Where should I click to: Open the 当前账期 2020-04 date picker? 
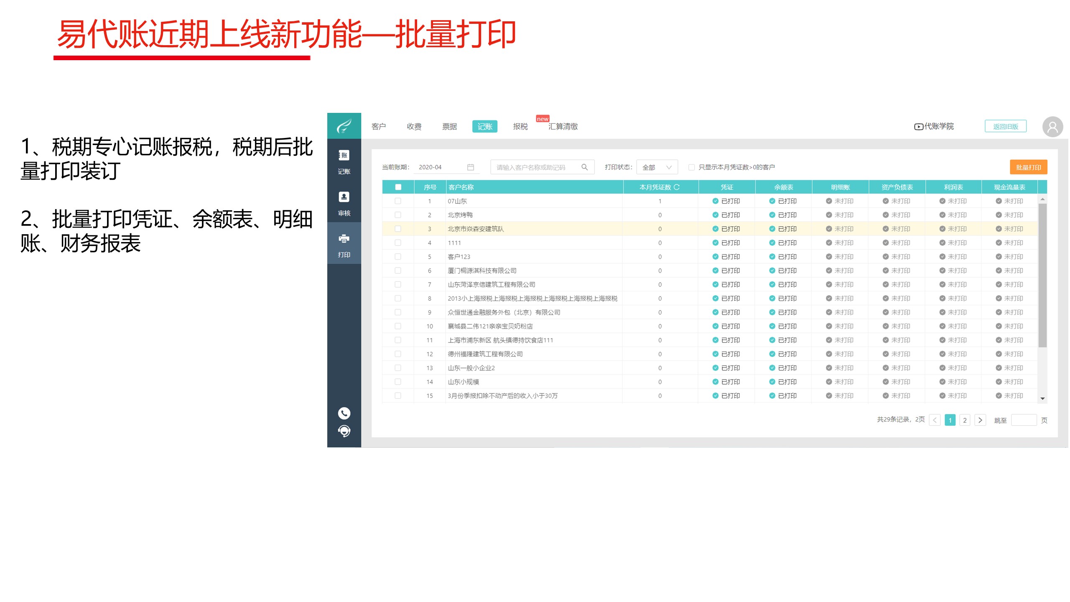tap(446, 167)
